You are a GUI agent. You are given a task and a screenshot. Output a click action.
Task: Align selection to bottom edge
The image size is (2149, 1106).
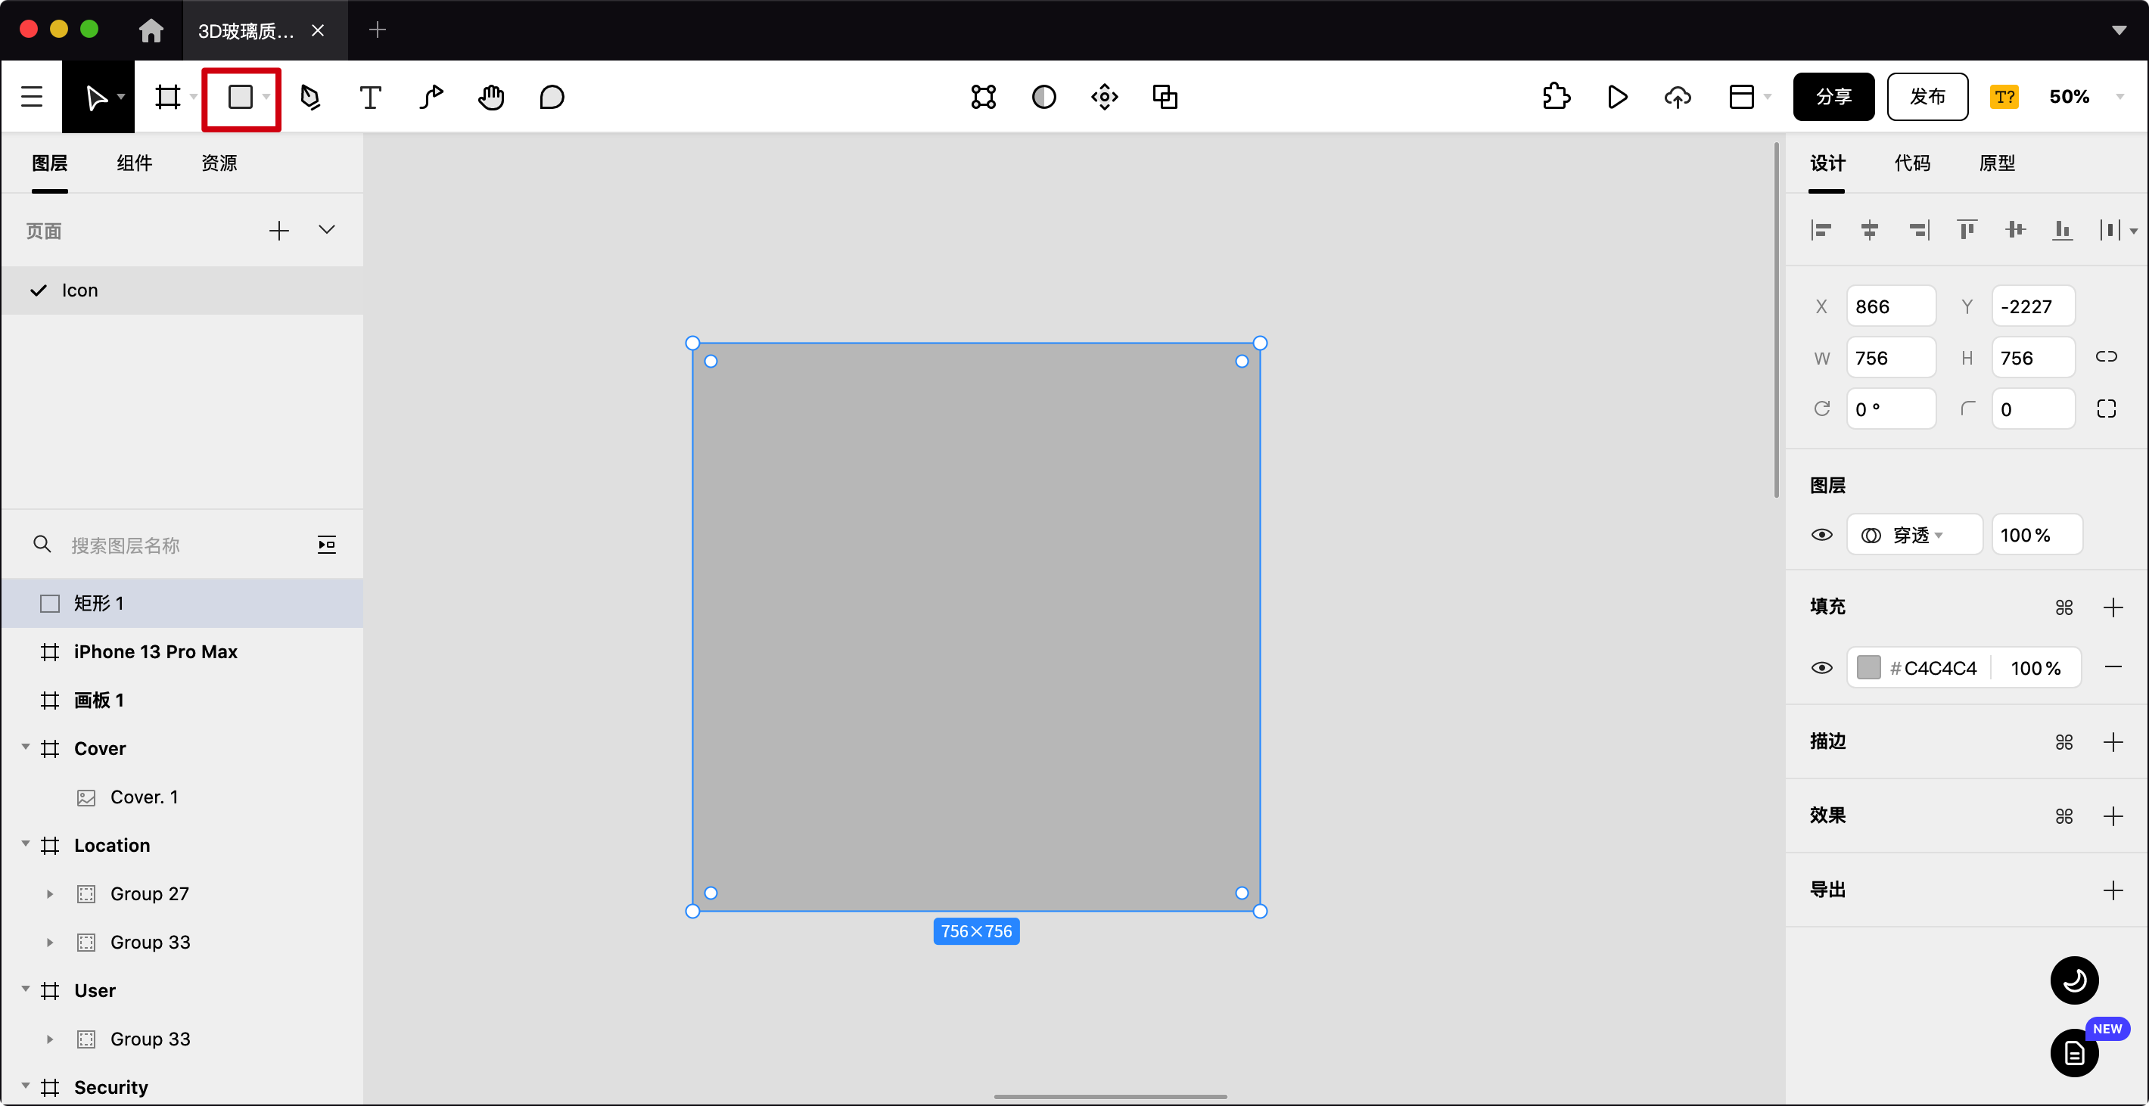[x=2063, y=229]
